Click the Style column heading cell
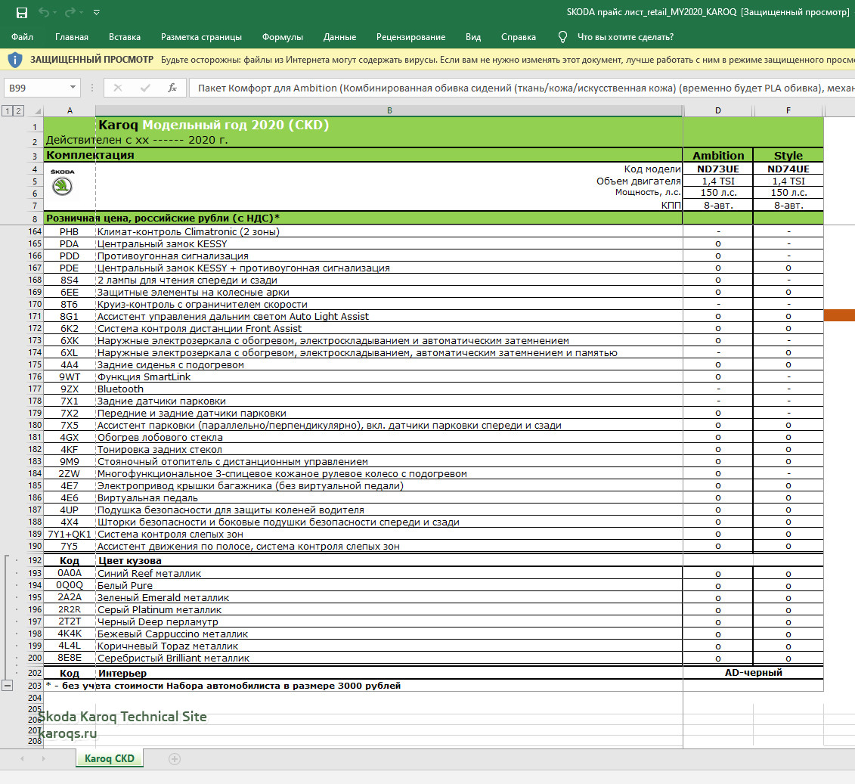The height and width of the screenshot is (784, 855). (x=788, y=156)
